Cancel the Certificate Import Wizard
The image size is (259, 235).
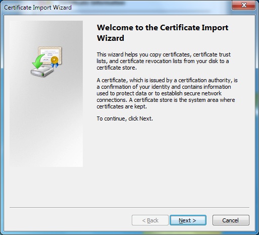(231, 220)
